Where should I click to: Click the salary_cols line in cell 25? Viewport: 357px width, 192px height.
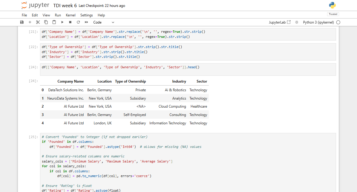[x=107, y=161]
